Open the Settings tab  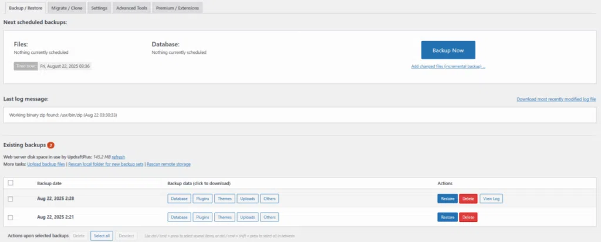click(x=99, y=8)
